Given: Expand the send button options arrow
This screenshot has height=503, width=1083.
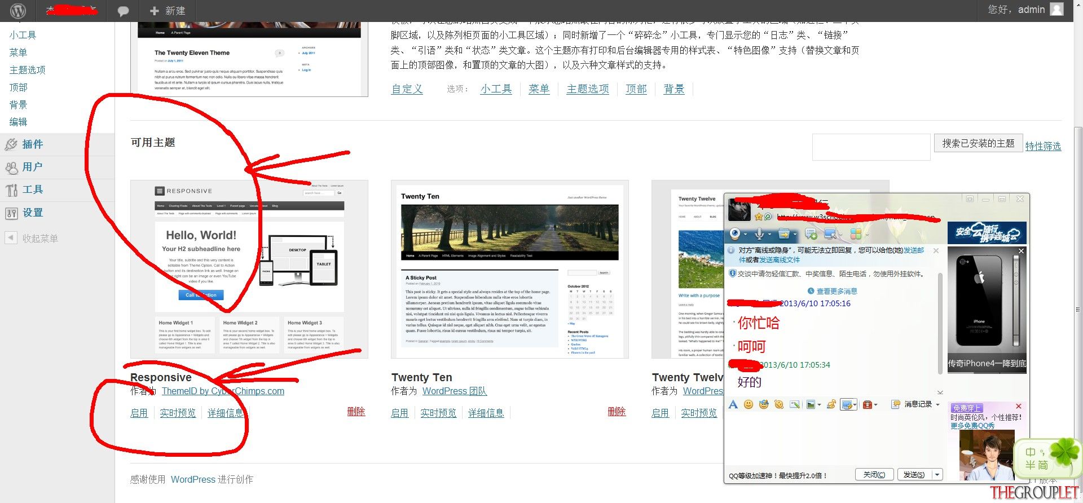Looking at the screenshot, I should pyautogui.click(x=937, y=475).
